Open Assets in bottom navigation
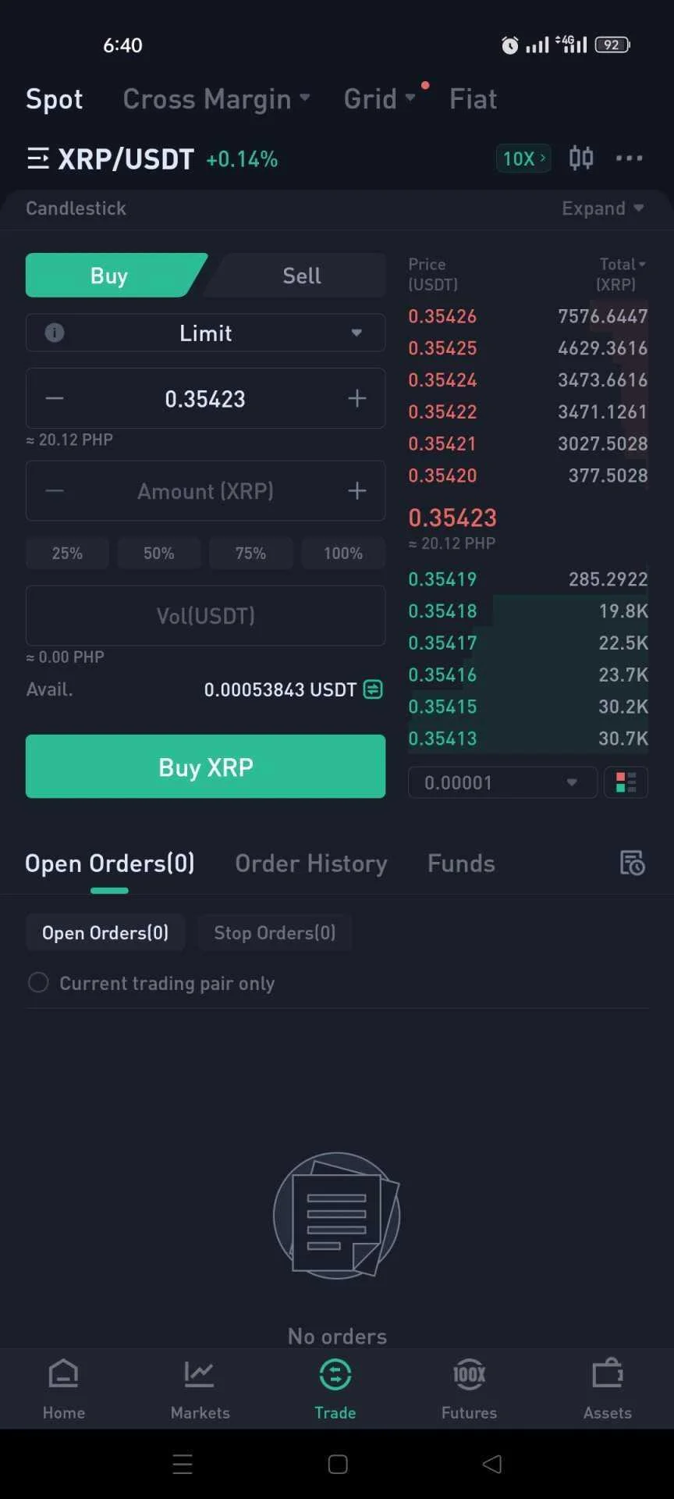The height and width of the screenshot is (1499, 674). click(607, 1390)
